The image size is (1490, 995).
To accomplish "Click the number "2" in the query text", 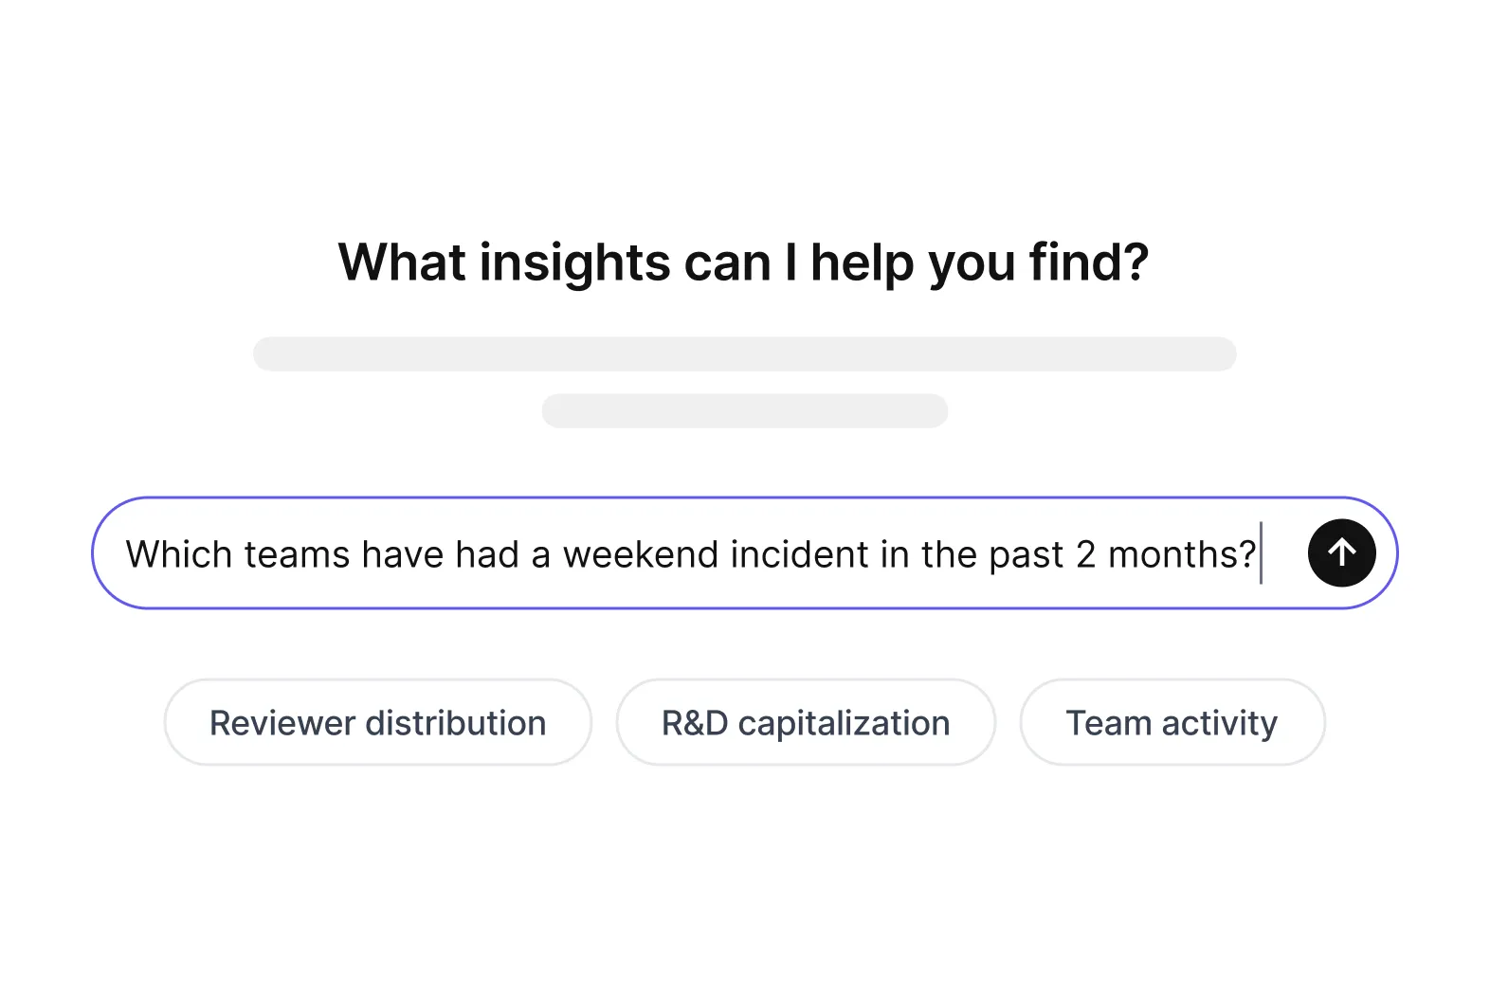I will point(1085,554).
